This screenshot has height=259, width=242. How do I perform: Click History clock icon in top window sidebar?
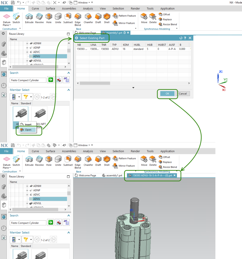(4, 85)
